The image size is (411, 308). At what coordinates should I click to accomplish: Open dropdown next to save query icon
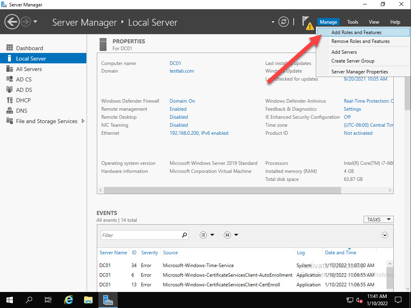pyautogui.click(x=236, y=235)
